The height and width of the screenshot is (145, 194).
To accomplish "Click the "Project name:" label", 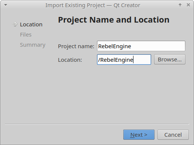I will coord(76,46).
